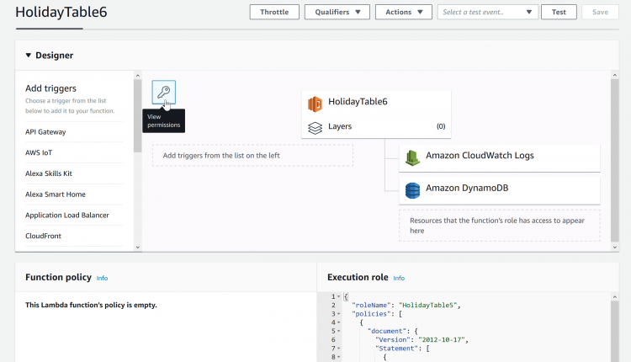This screenshot has height=362, width=631.
Task: Collapse the JSON fold arrow on line 3
Action: click(337, 314)
